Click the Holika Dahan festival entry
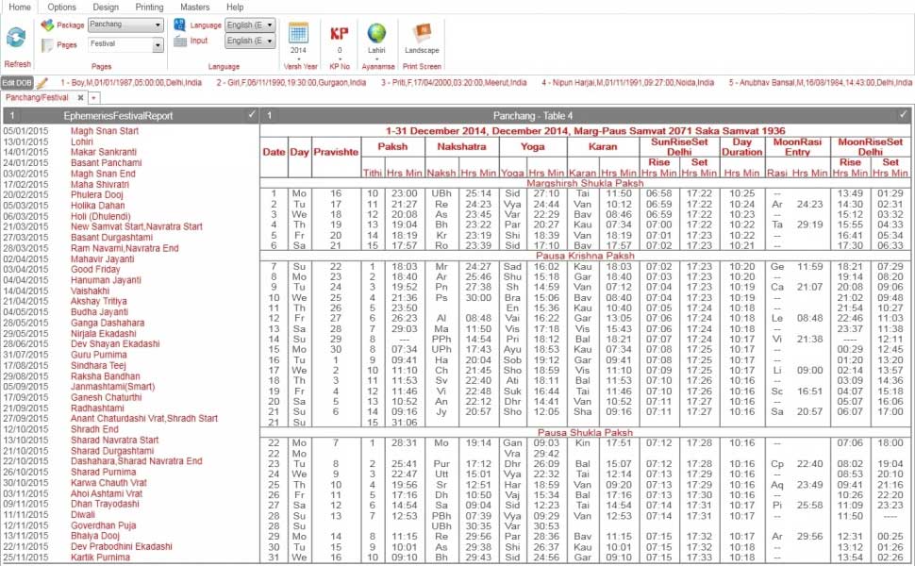Viewport: 915px width, 566px height. pos(97,206)
